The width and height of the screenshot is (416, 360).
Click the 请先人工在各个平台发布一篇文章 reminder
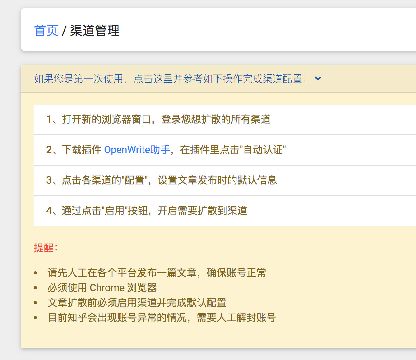pyautogui.click(x=157, y=273)
